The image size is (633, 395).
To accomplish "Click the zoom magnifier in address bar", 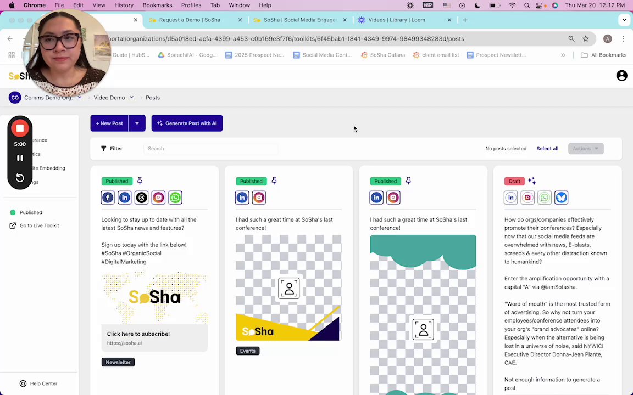I will (x=571, y=39).
